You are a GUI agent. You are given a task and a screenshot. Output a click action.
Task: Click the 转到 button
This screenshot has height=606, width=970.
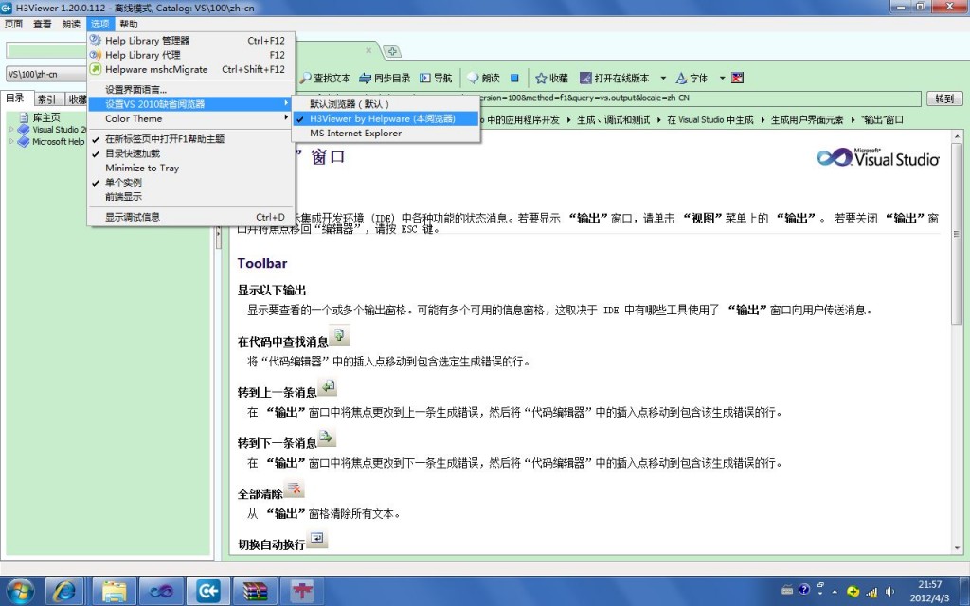(944, 98)
